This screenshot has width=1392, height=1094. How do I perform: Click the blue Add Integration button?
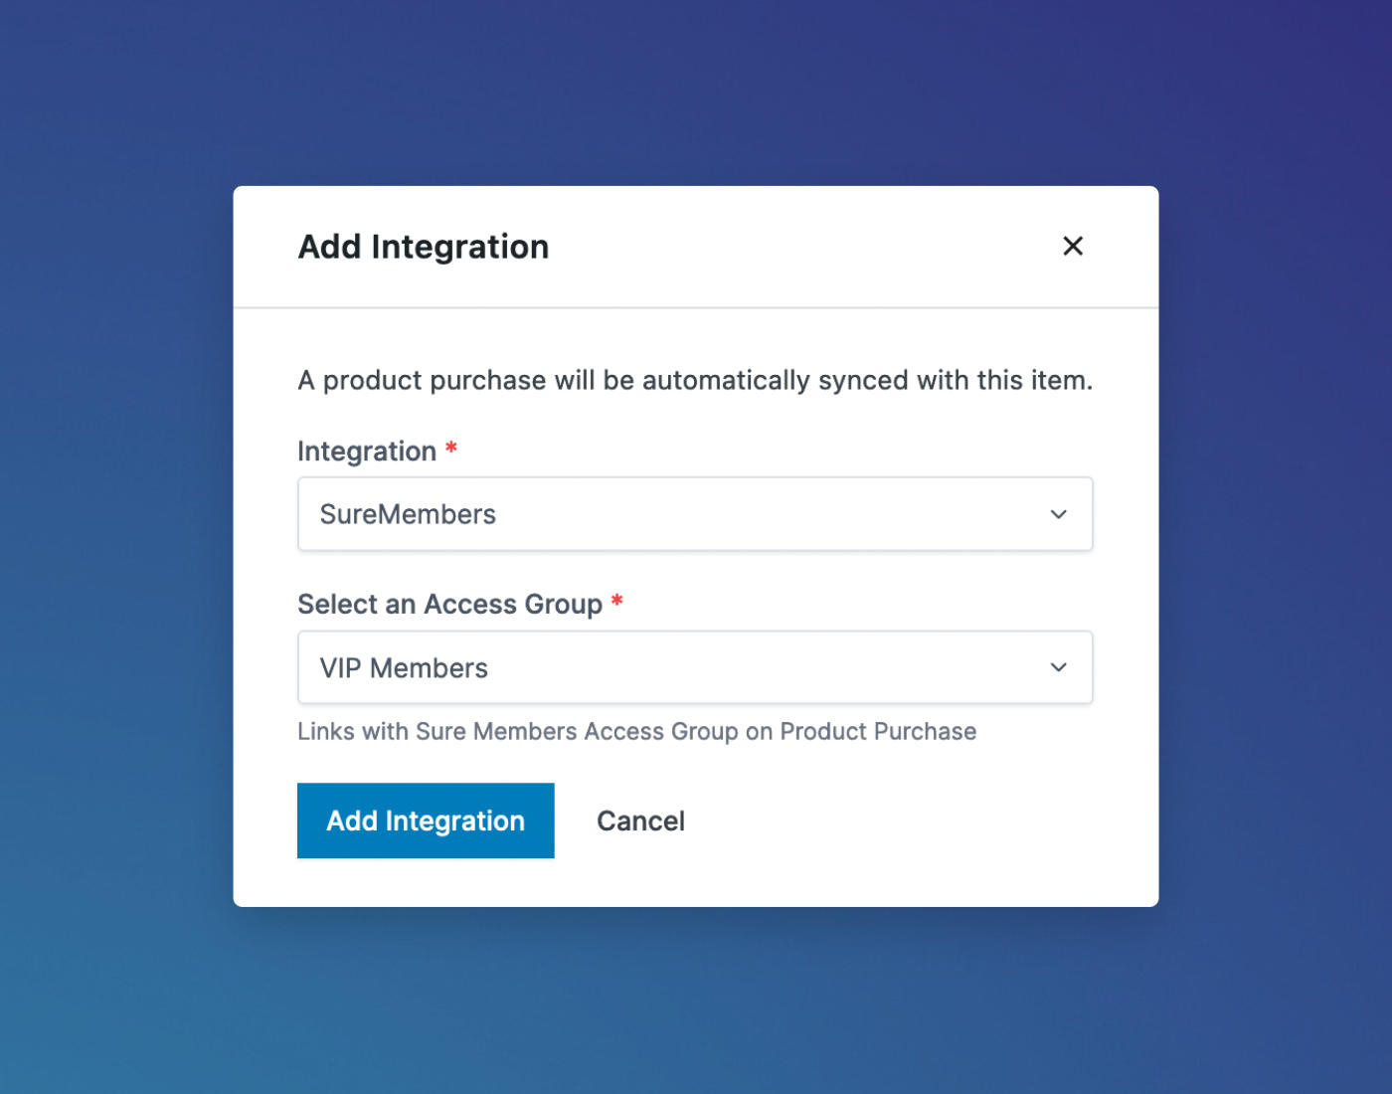426,820
